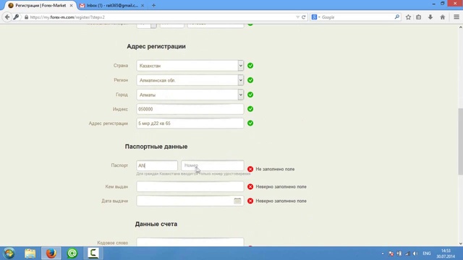Click the passport Номер field
Image resolution: width=463 pixels, height=260 pixels.
click(213, 165)
